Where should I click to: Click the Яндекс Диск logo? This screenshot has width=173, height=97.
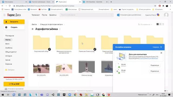14,15
